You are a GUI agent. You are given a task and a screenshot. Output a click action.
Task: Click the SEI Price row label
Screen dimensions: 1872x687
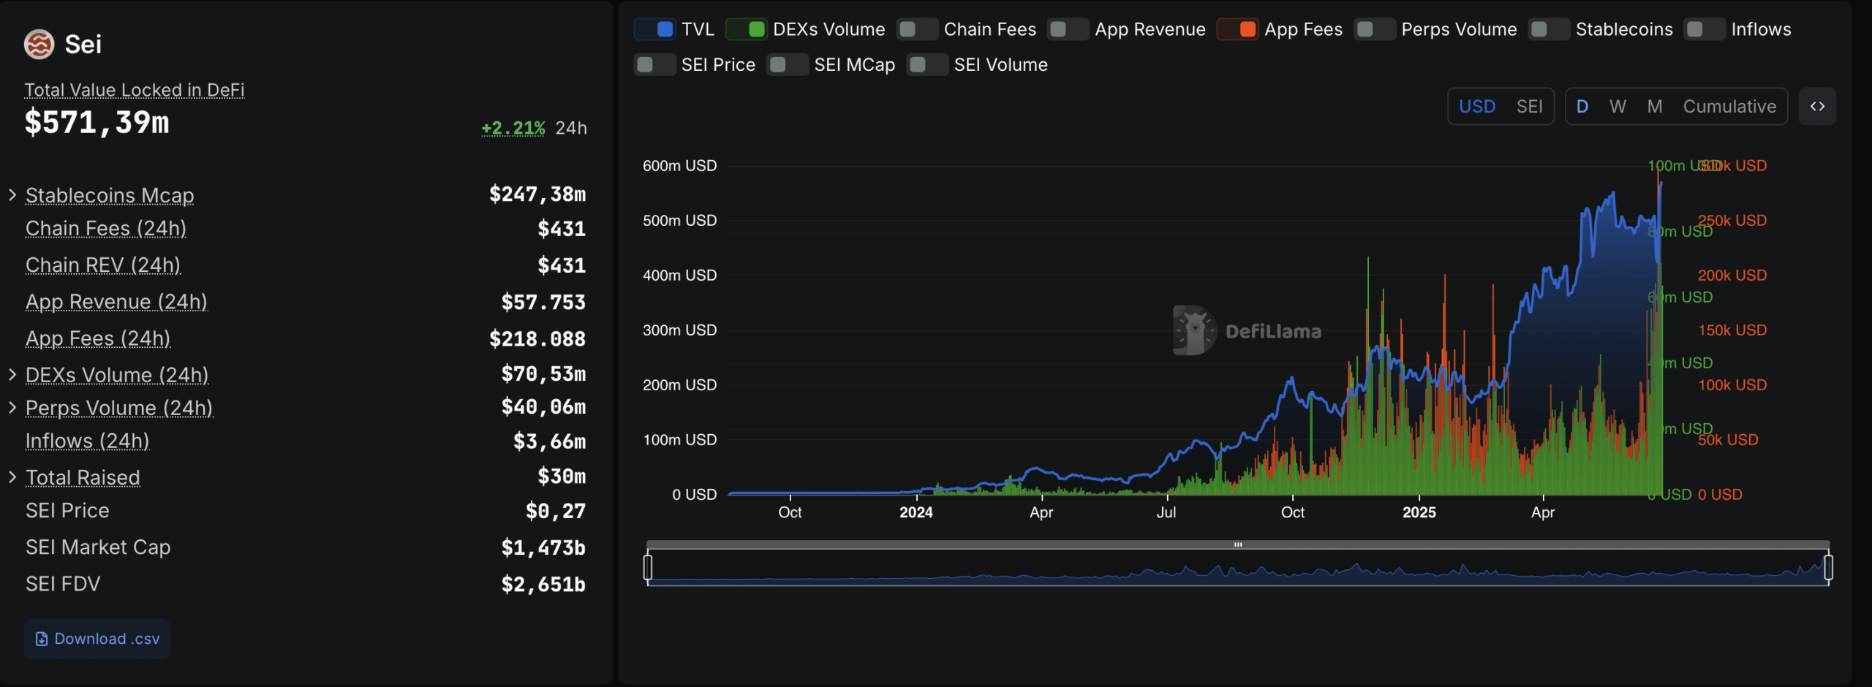(67, 510)
